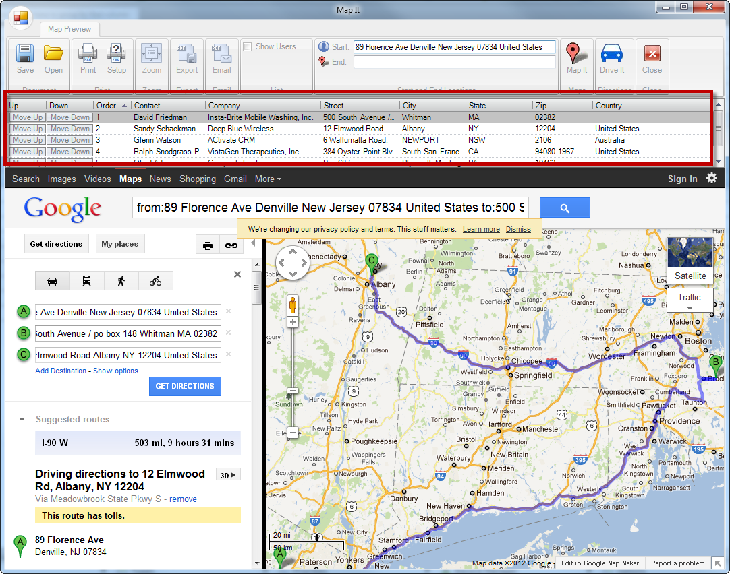The image size is (730, 574).
Task: Click Report a problem on the map
Action: pyautogui.click(x=678, y=563)
